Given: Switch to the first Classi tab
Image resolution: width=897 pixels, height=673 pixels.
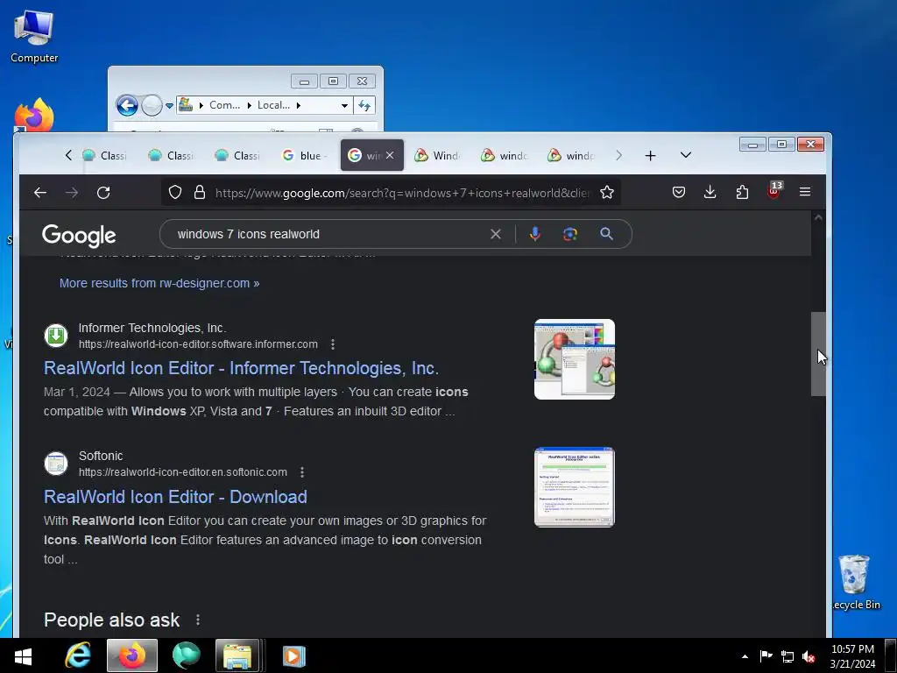Looking at the screenshot, I should (x=105, y=156).
